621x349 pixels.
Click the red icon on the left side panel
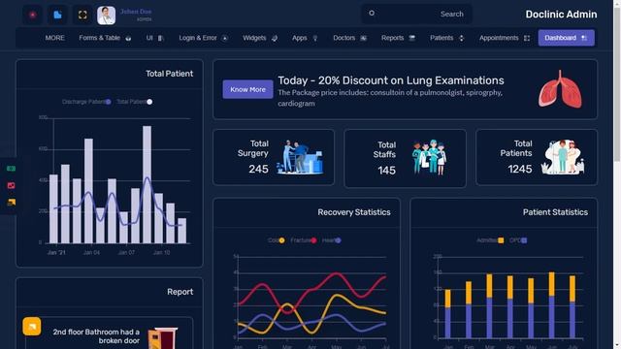[11, 185]
